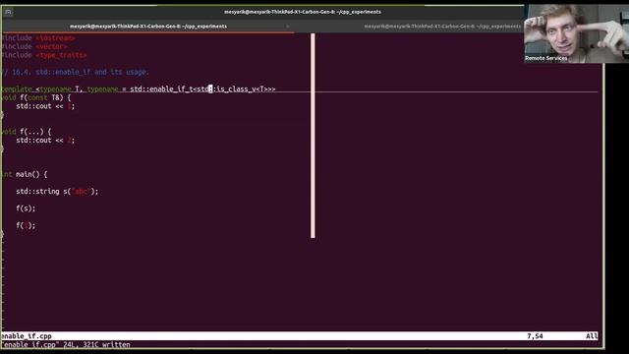This screenshot has width=629, height=354.
Task: Click the presenter webcam thumbnail
Action: (576, 33)
